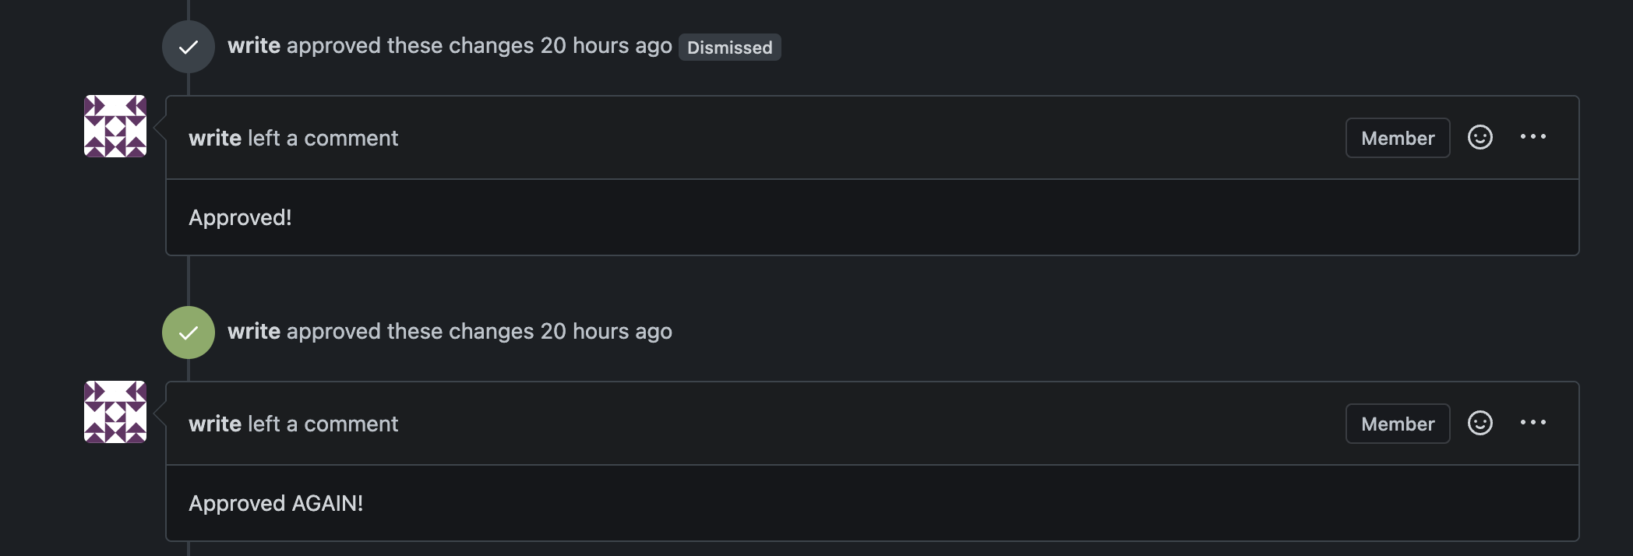Add emoji reaction to the "Approved!" comment

pyautogui.click(x=1480, y=138)
